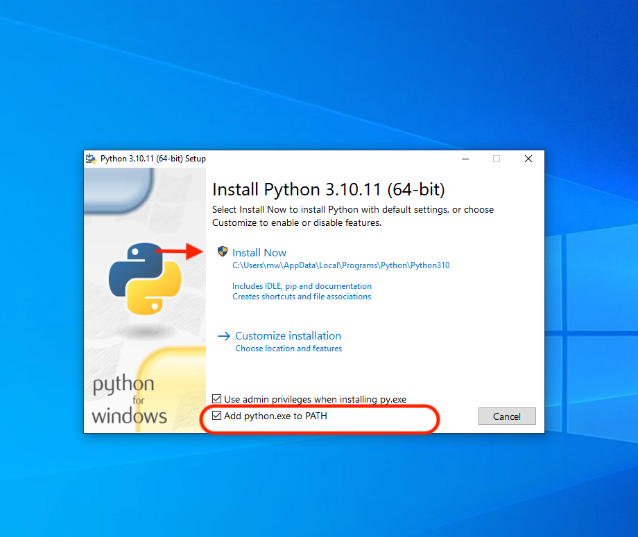638x537 pixels.
Task: Click the Install Now link
Action: [259, 252]
